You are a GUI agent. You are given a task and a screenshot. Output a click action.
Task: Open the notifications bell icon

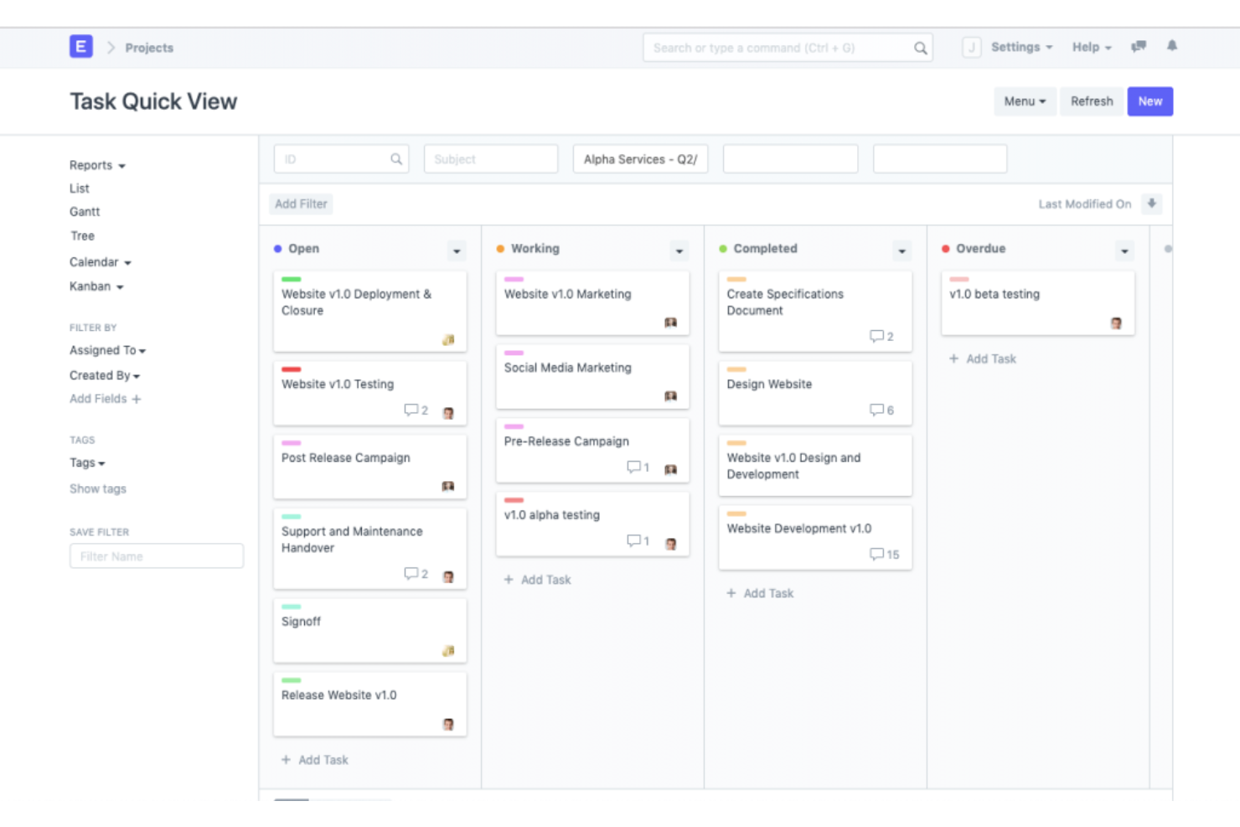click(1172, 47)
